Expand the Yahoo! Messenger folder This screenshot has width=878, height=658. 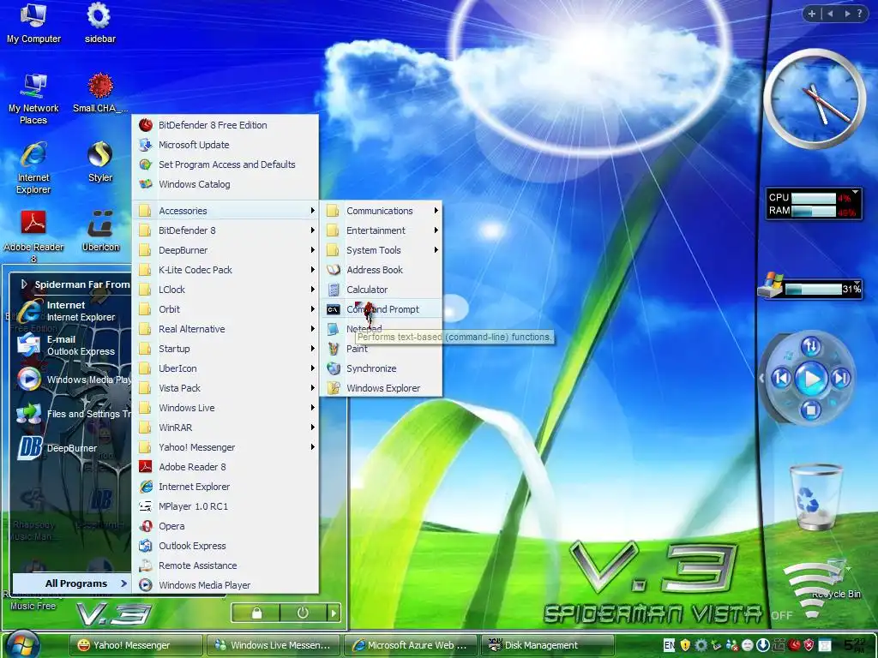point(226,447)
